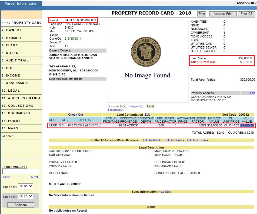Click the New Sale link
Image resolution: width=257 pixels, height=214 pixels.
[x=165, y=192]
